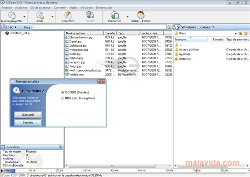Image resolution: width=250 pixels, height=177 pixels.
Task: Click the Penguins.jpg file icon
Action: 67,62
